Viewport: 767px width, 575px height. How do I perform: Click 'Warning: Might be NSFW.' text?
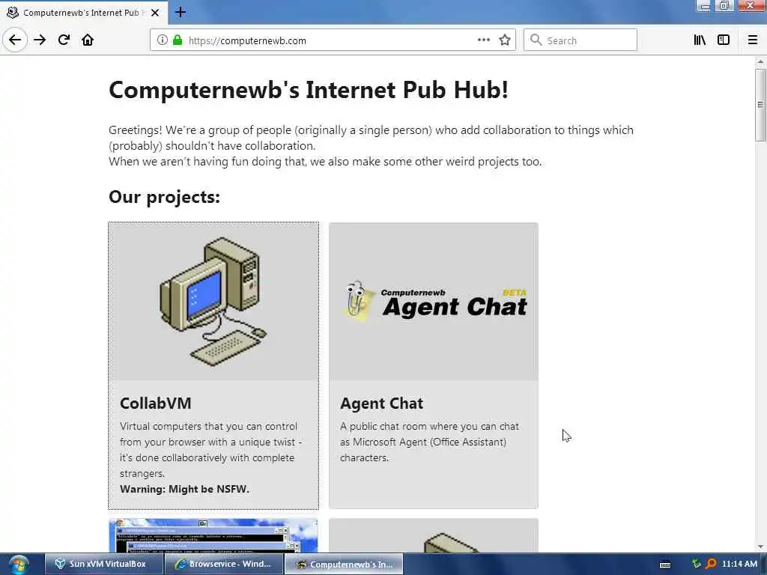coord(184,489)
